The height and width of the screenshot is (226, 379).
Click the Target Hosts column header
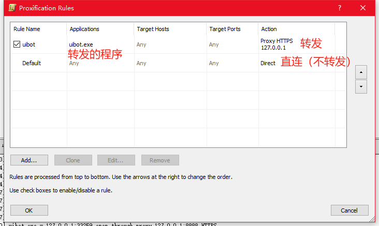(x=169, y=29)
